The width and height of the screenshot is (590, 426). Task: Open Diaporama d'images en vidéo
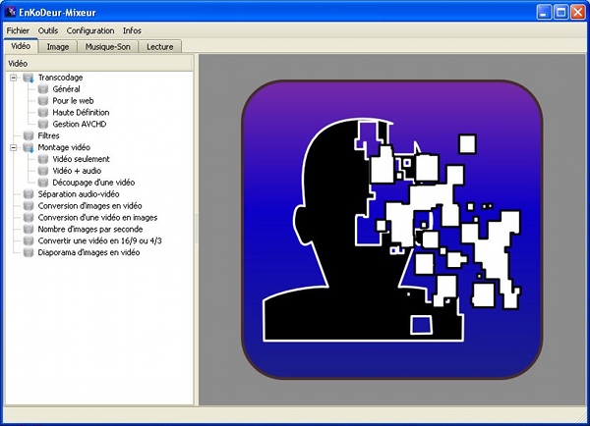pos(88,252)
